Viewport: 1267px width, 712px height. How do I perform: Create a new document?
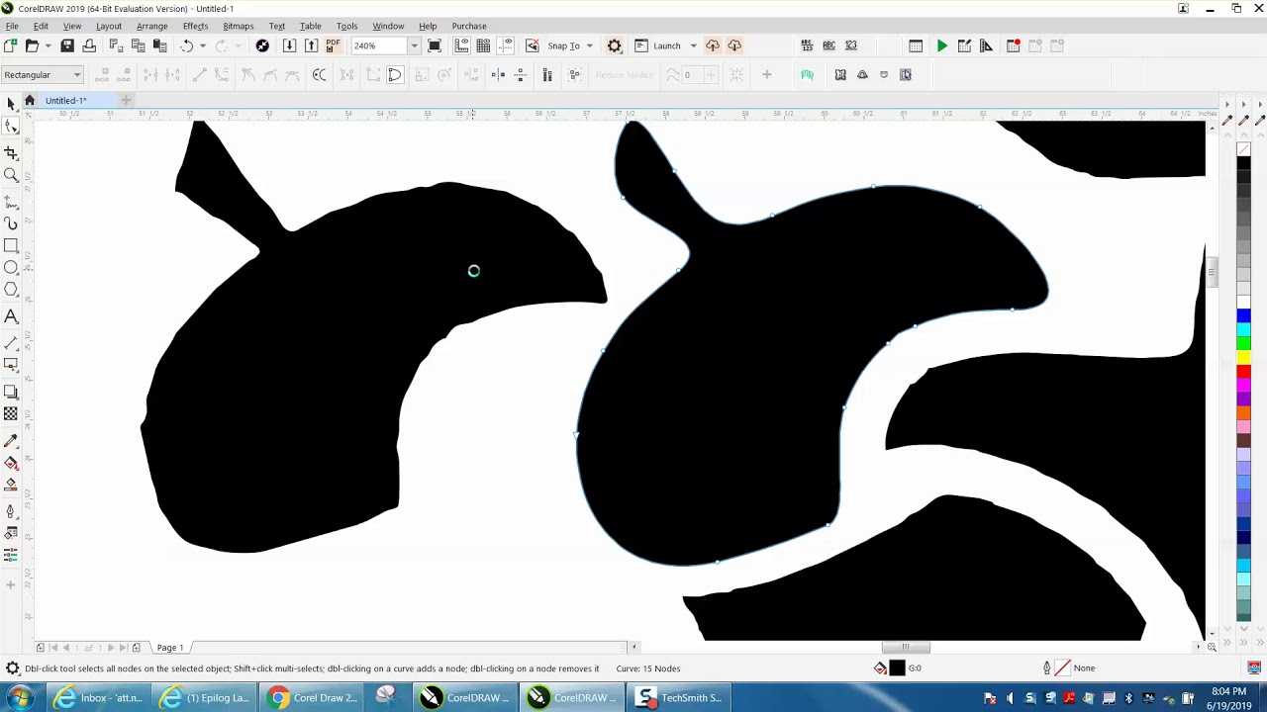10,45
